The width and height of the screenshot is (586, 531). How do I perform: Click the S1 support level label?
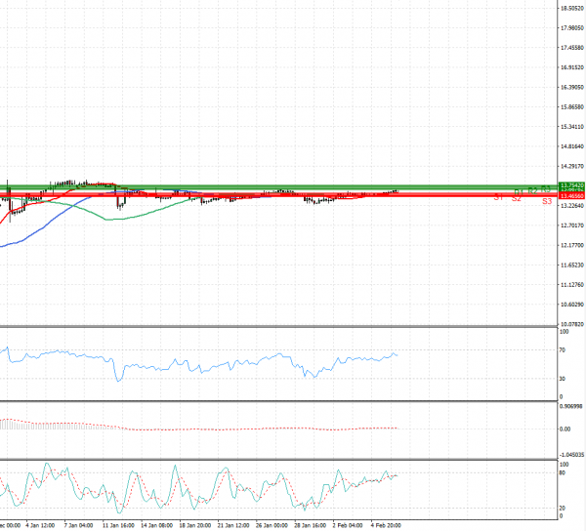click(499, 198)
